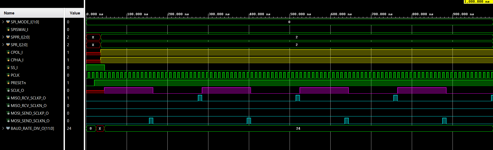The height and width of the screenshot is (150, 493).
Task: Click the first magenta SCLK_O high pulse
Action: coord(129,90)
